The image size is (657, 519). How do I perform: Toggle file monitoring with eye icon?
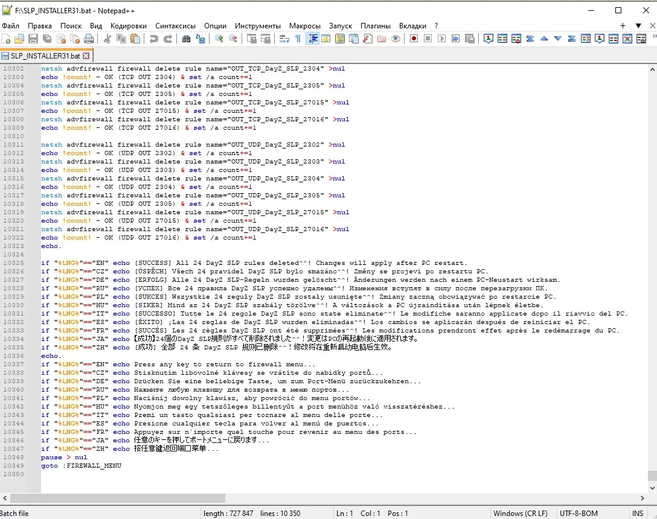point(396,39)
